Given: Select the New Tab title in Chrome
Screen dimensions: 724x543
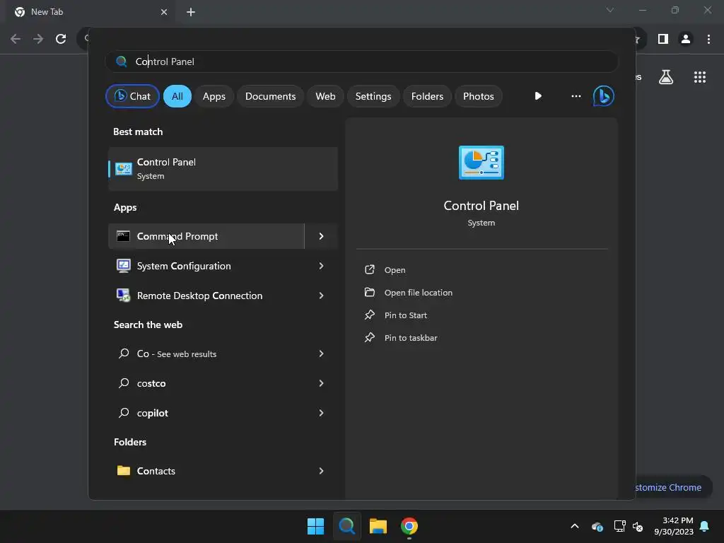Looking at the screenshot, I should coord(47,12).
